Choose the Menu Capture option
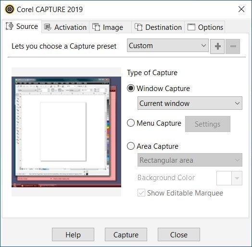 tap(131, 123)
